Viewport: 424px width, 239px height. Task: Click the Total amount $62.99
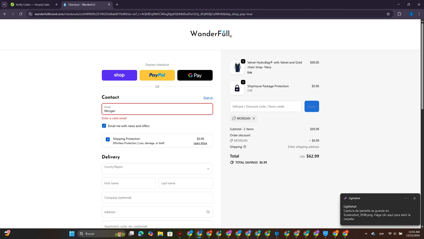coord(313,156)
